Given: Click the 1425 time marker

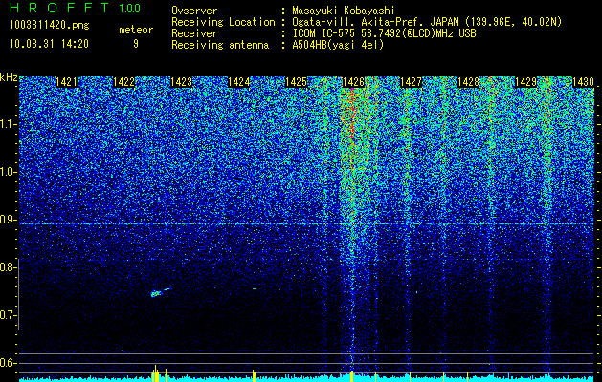Looking at the screenshot, I should tap(297, 82).
